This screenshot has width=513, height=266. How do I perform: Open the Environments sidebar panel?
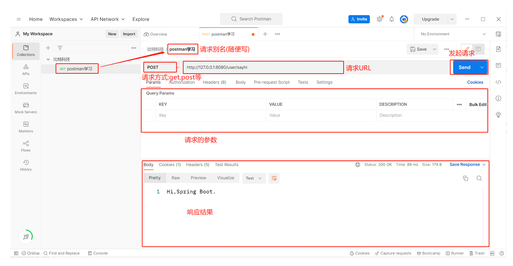click(26, 89)
